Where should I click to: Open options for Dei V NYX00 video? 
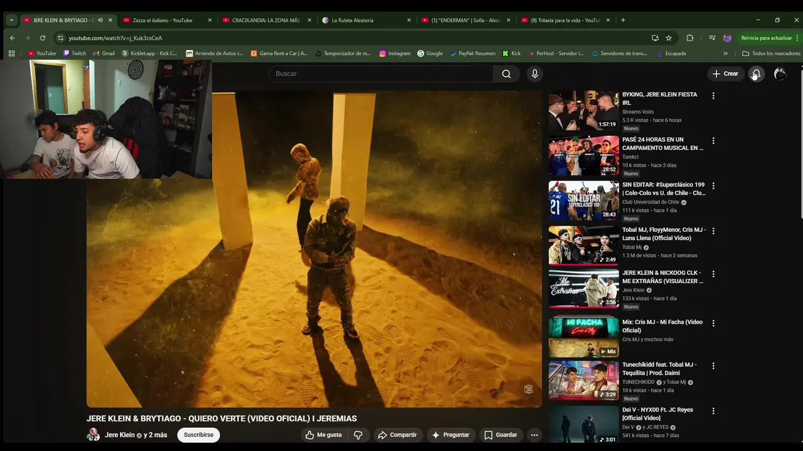(713, 411)
